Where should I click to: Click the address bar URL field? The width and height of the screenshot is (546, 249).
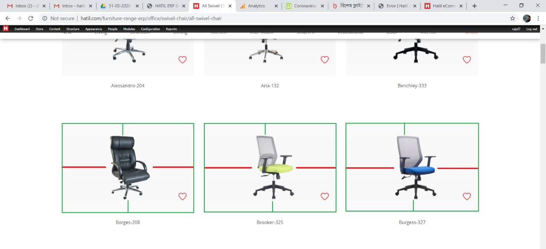[x=273, y=18]
